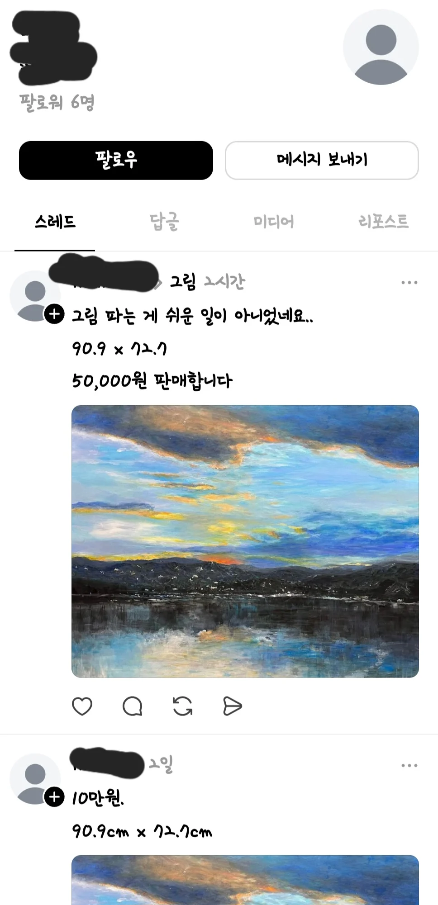Viewport: 438px width, 905px height.
Task: Open comments on the first painting post
Action: [132, 706]
